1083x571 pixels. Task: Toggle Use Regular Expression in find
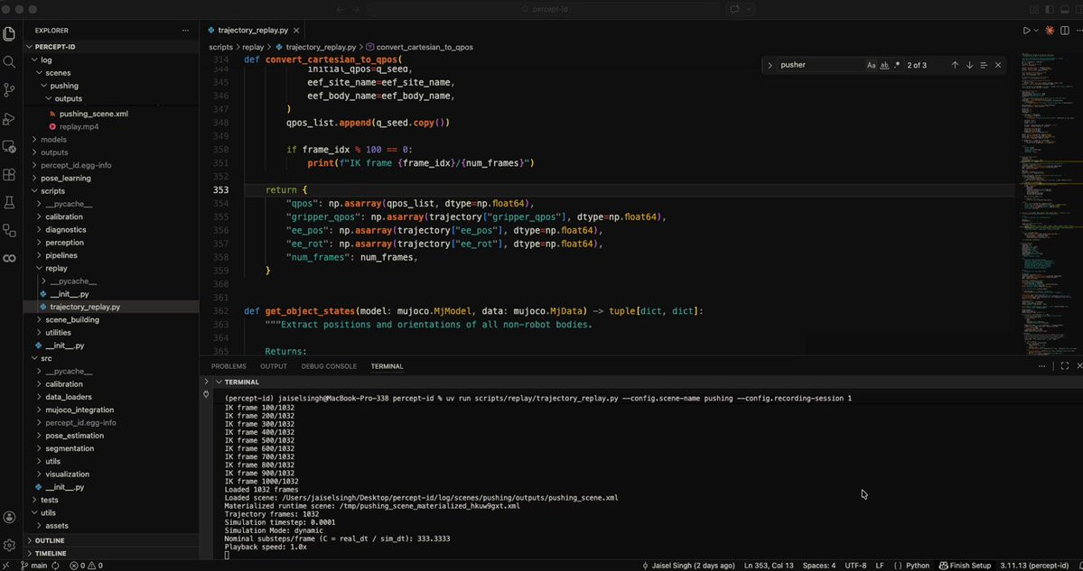(x=897, y=65)
